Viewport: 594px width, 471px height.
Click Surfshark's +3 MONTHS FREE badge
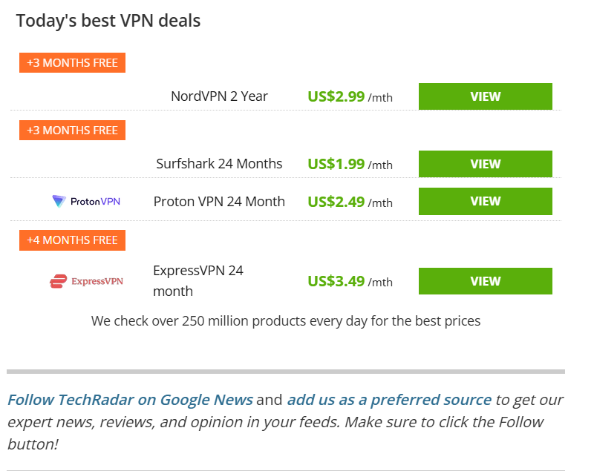[73, 131]
